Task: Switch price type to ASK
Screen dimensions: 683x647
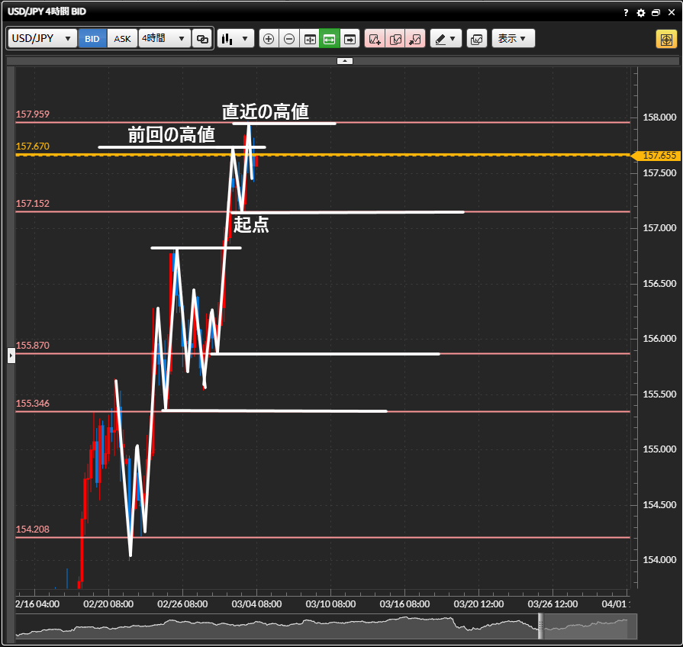Action: [x=122, y=39]
